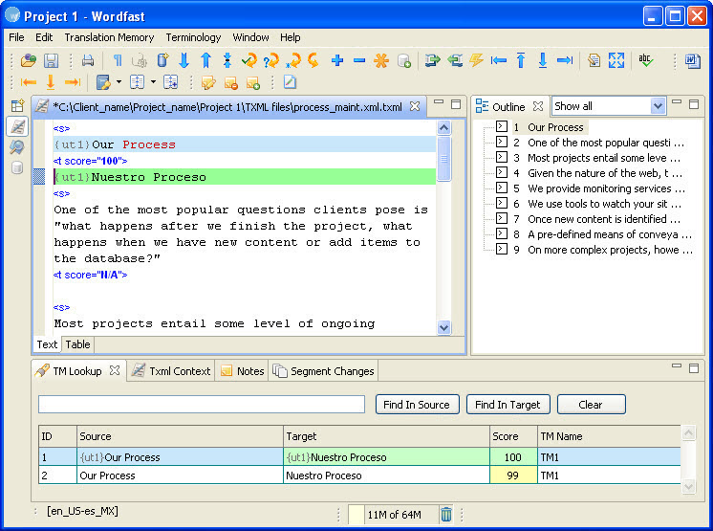Screen dimensions: 713x531
Task: Open the Help menu
Action: click(291, 37)
